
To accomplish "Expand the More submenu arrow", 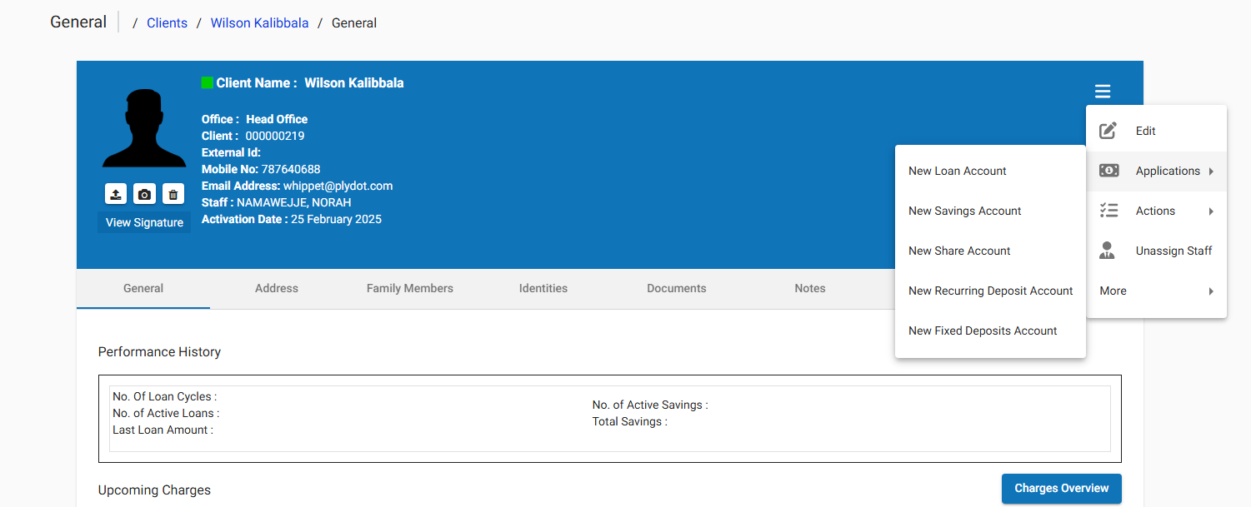I will tap(1211, 291).
